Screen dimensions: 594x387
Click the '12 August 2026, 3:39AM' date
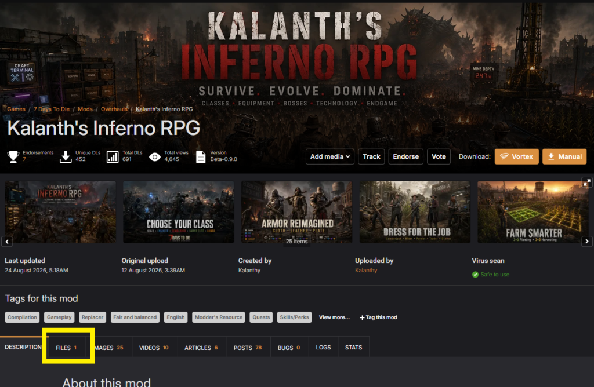click(153, 270)
